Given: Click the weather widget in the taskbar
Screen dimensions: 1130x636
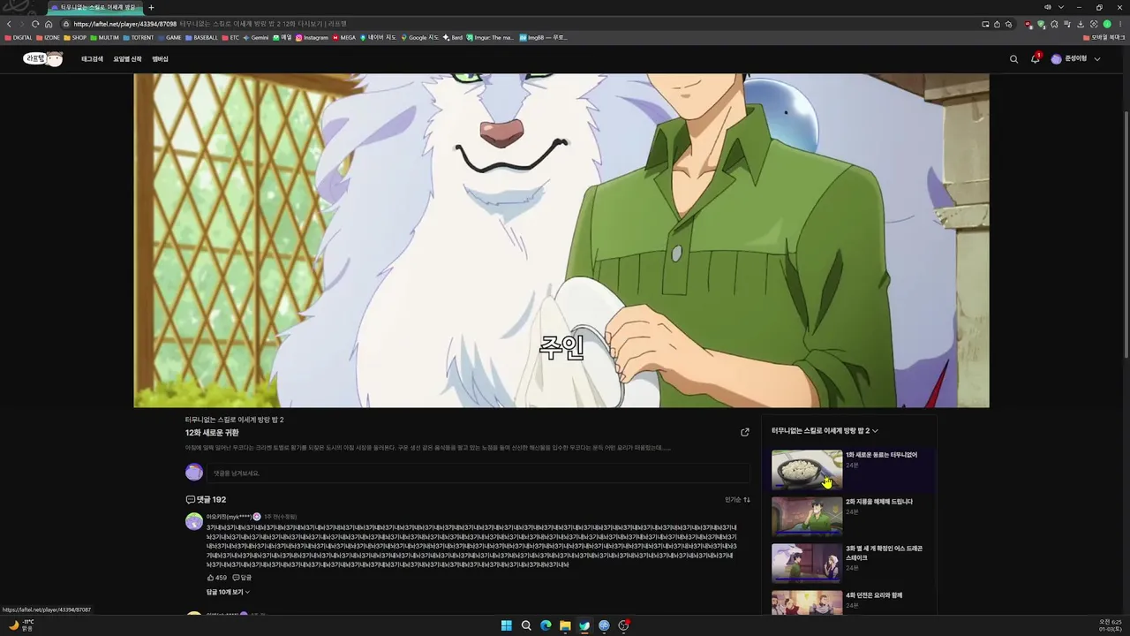Looking at the screenshot, I should pyautogui.click(x=21, y=625).
